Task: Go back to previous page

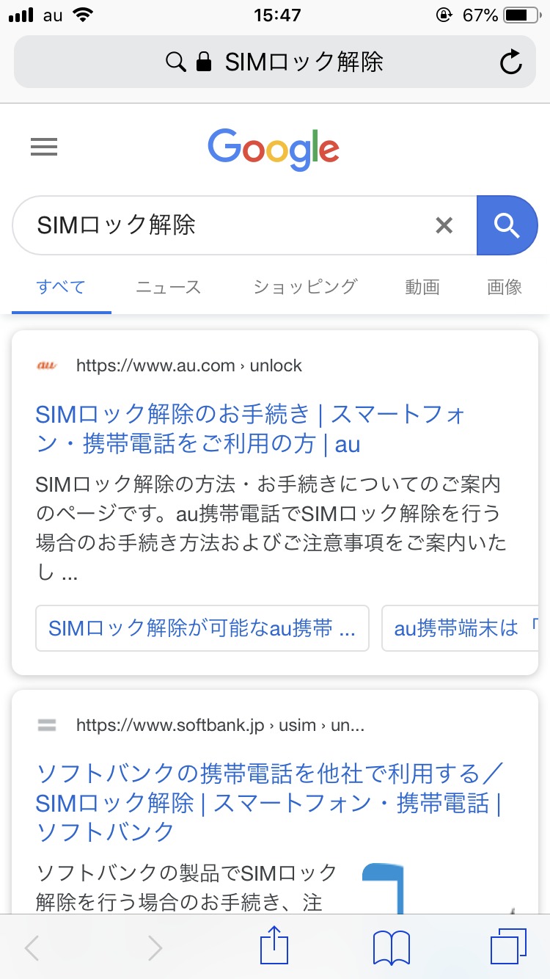Action: [x=32, y=948]
